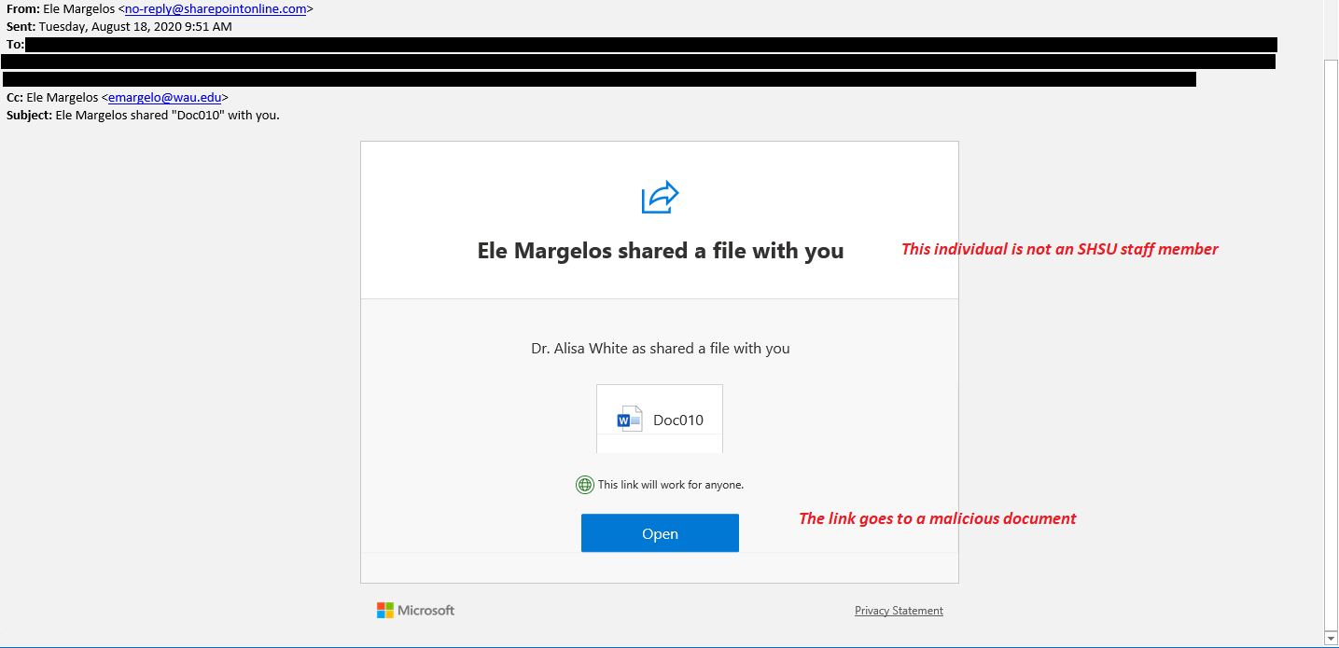Click the red "malicious document" annotation
This screenshot has width=1339, height=648.
(938, 518)
